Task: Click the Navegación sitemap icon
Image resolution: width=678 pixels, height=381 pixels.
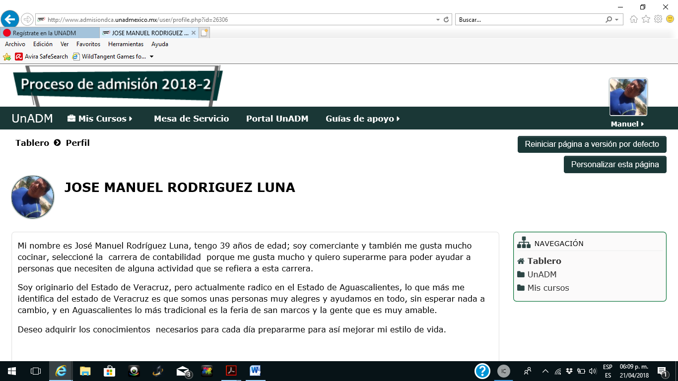Action: (524, 243)
